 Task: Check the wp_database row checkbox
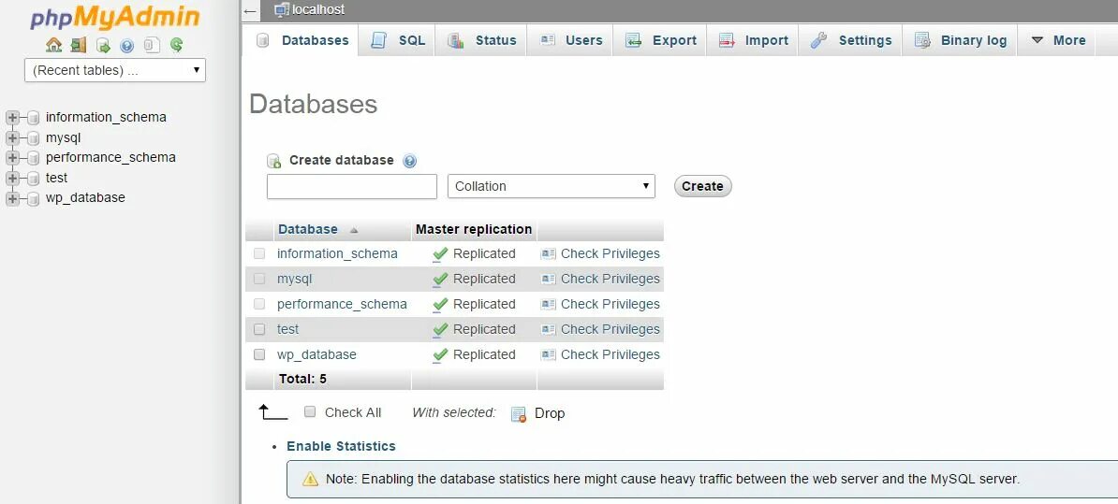(259, 354)
